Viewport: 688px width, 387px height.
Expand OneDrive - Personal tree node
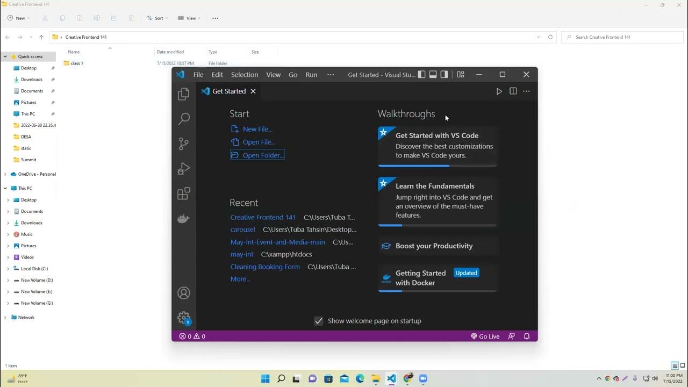tap(5, 174)
